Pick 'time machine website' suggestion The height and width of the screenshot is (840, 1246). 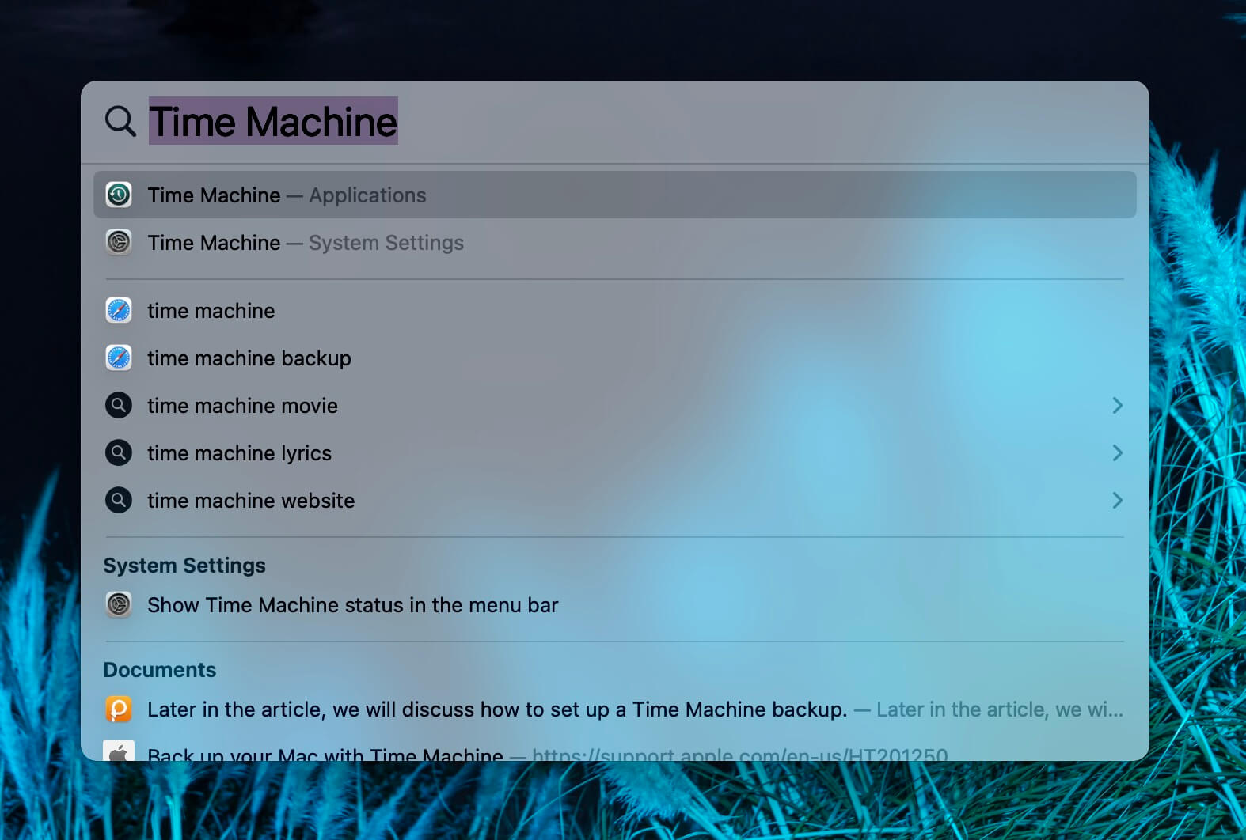[614, 500]
